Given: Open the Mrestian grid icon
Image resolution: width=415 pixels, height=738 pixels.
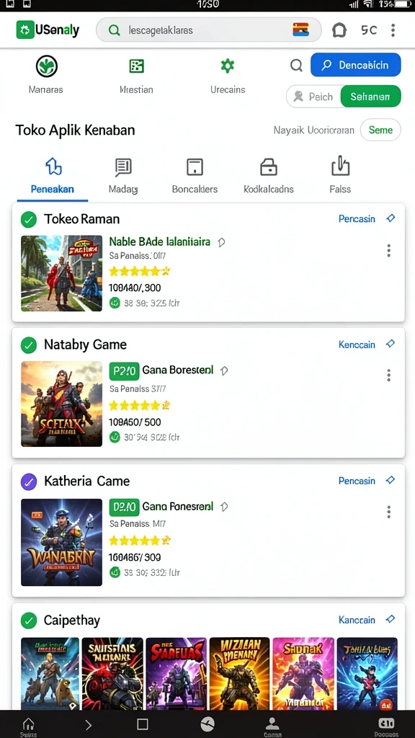Looking at the screenshot, I should coord(136,66).
